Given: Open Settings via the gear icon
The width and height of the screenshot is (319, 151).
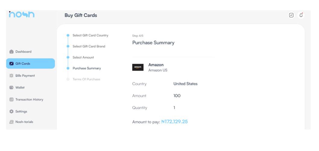Looking at the screenshot, I should (11, 112).
